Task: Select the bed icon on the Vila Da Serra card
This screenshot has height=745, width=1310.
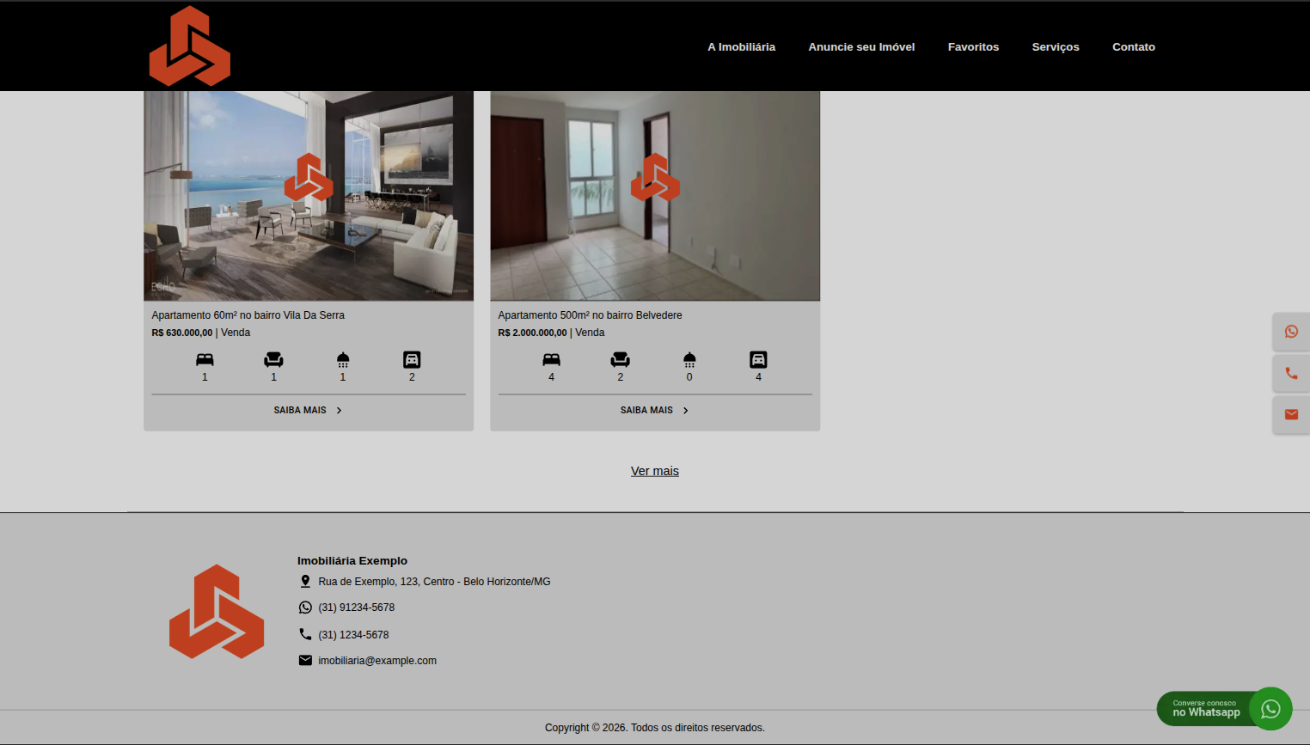Action: pos(205,359)
